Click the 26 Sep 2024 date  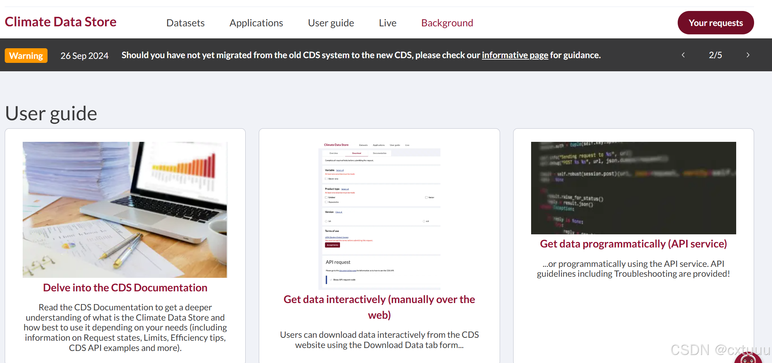[84, 56]
